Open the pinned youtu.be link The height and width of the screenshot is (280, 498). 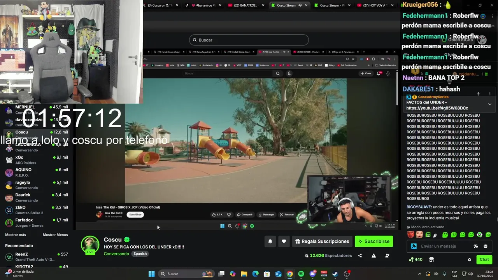[x=437, y=108]
